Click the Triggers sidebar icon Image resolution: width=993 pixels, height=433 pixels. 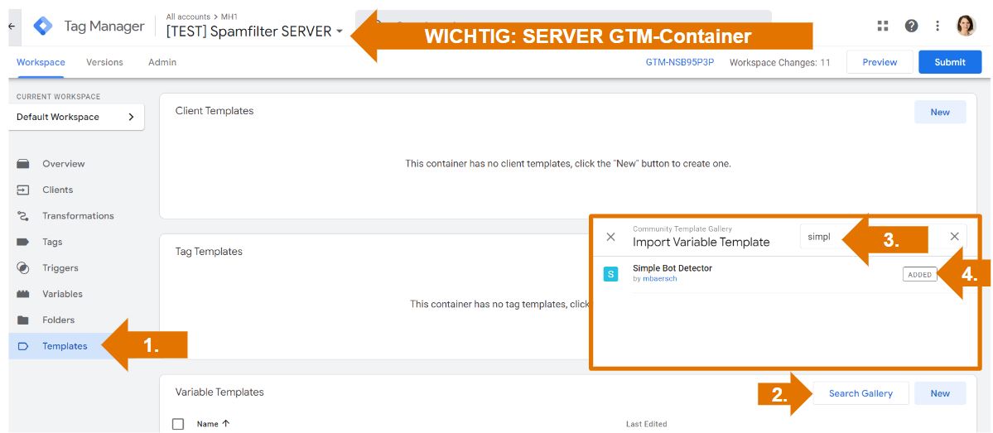(23, 267)
